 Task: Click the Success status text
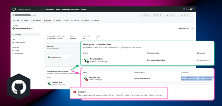pos(73,39)
